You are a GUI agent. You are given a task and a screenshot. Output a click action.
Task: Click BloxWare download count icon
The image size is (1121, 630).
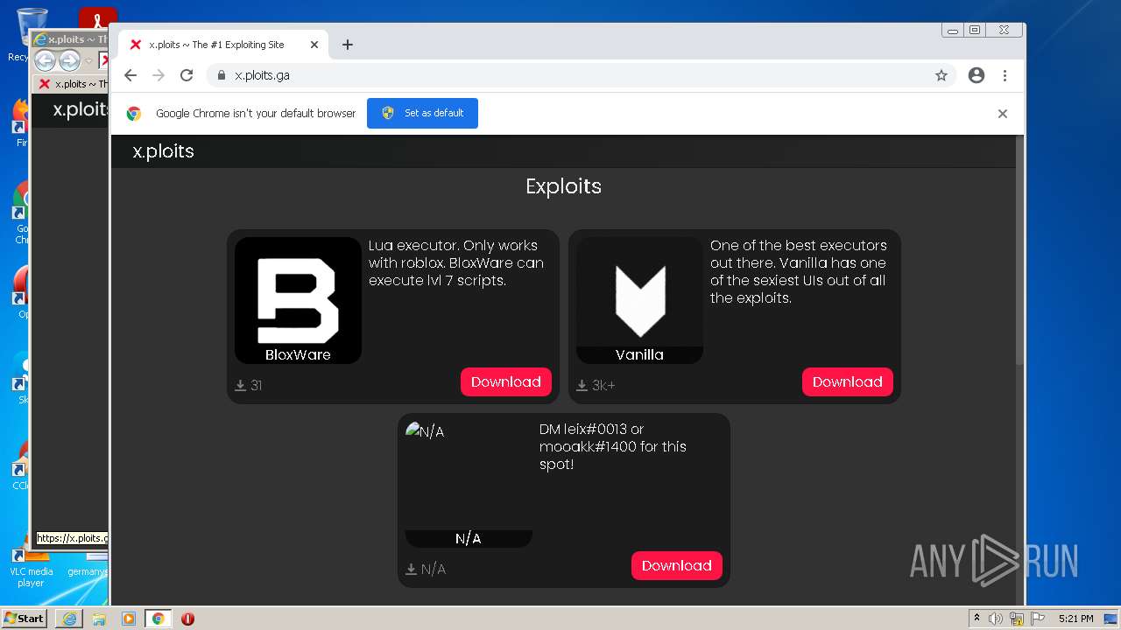point(241,385)
